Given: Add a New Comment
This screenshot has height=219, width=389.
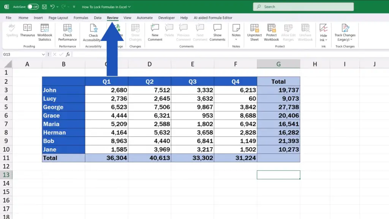Looking at the screenshot, I should [x=155, y=32].
